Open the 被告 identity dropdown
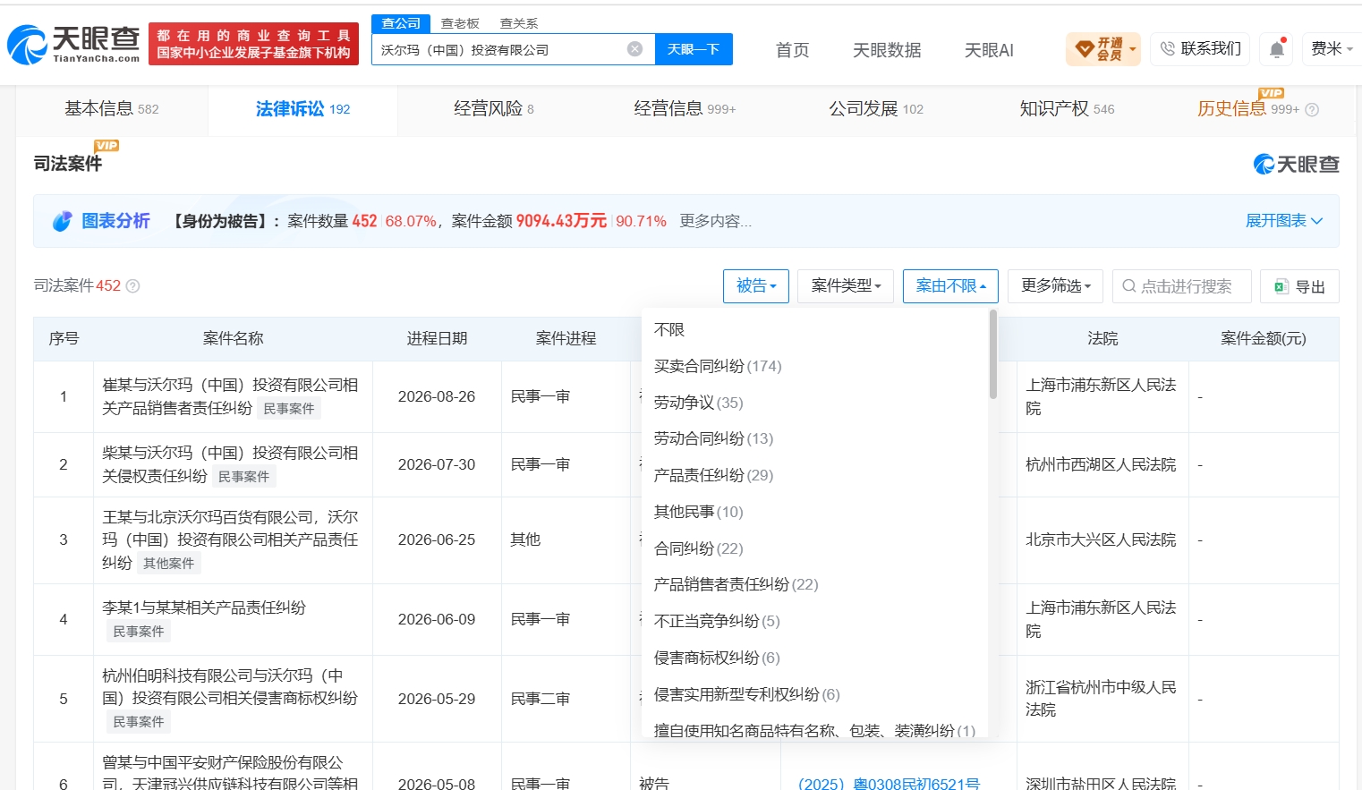1362x790 pixels. coord(756,286)
